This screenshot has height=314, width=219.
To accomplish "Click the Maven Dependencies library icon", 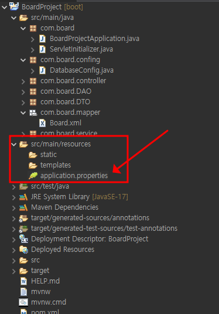I will [x=23, y=207].
